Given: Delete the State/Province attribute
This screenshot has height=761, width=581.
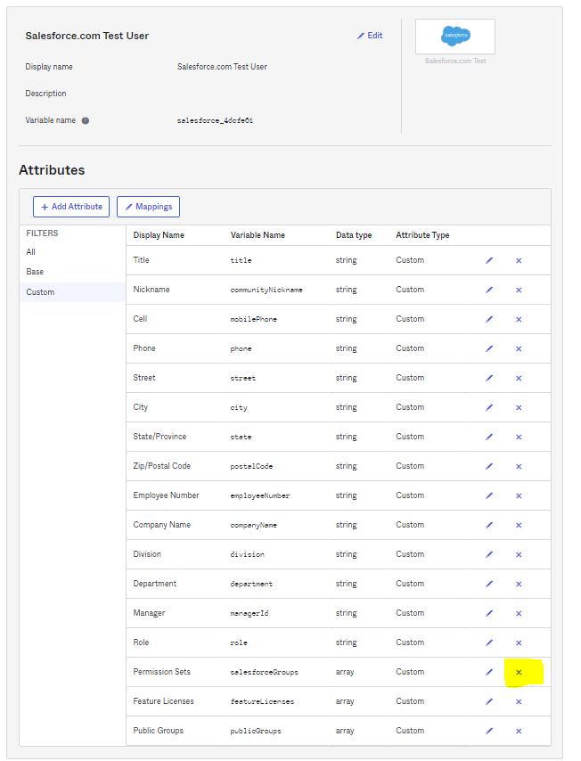Looking at the screenshot, I should [519, 437].
